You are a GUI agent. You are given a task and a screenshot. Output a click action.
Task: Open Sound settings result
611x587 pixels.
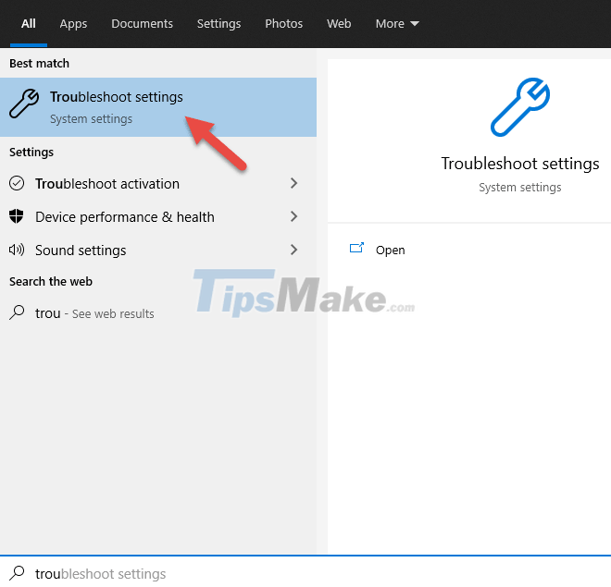158,250
